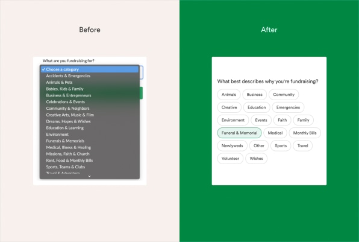The image size is (359, 242).
Task: Toggle the Funeral & Memorial chip
Action: coord(239,133)
